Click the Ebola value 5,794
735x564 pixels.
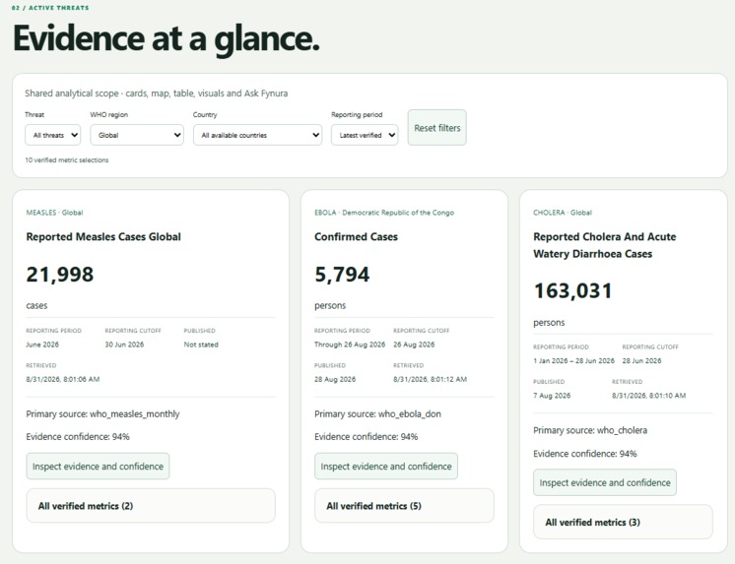click(x=342, y=275)
